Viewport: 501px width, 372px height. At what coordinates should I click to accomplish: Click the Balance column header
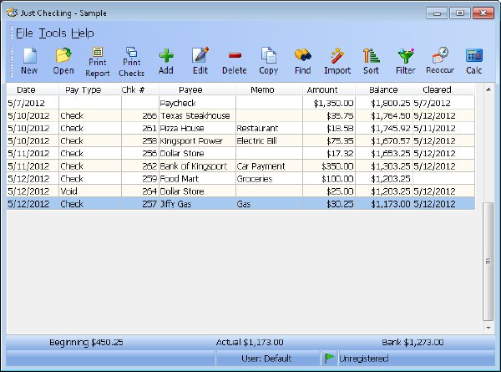tap(383, 90)
